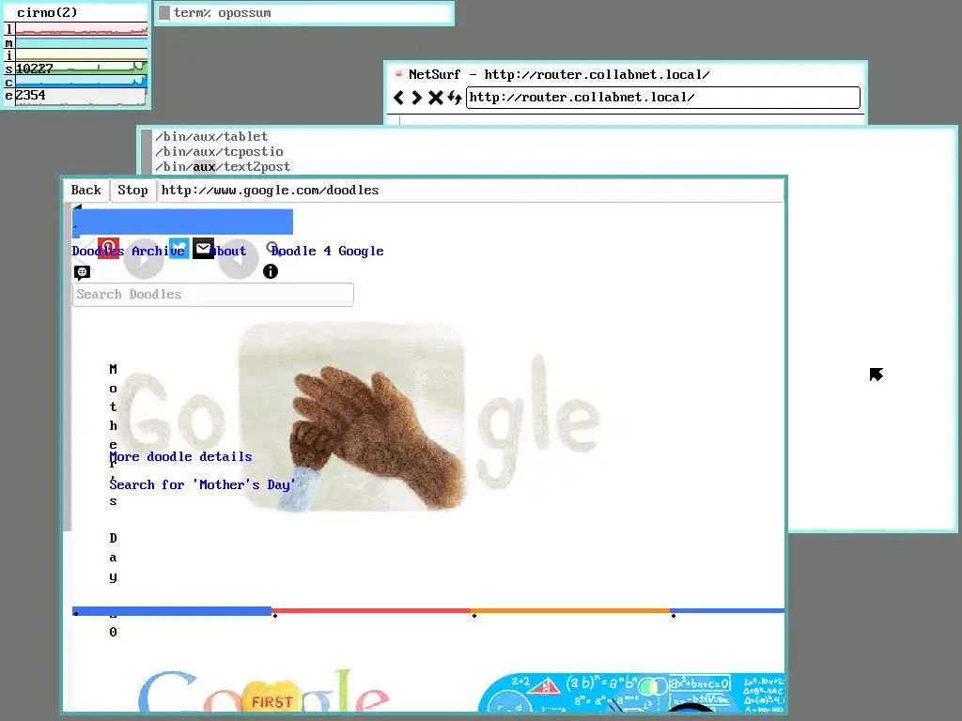The width and height of the screenshot is (962, 721).
Task: Click the 'c' graph row in stats
Action: [76, 83]
